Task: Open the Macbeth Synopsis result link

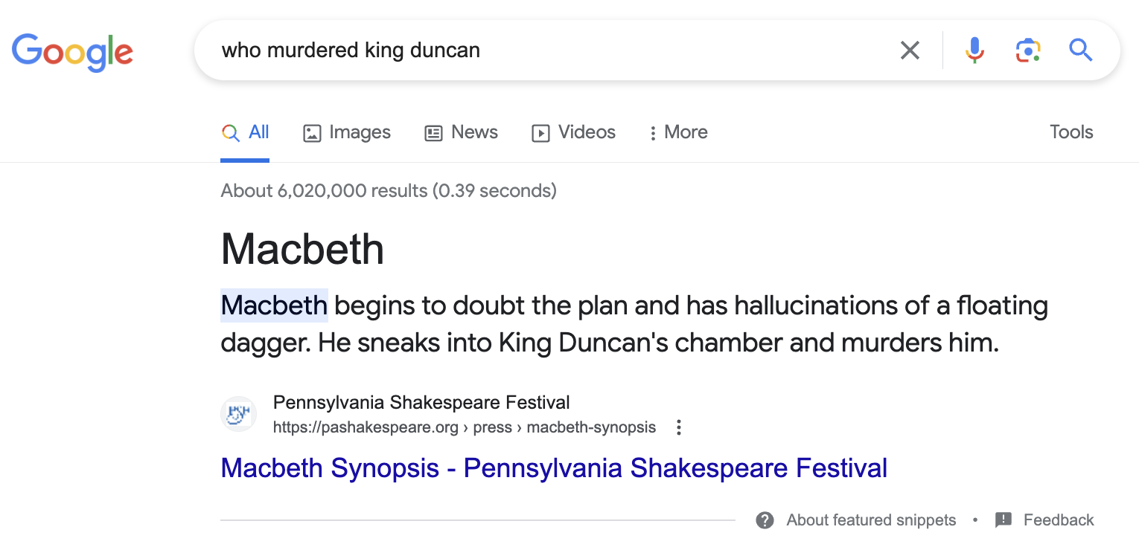Action: point(553,468)
